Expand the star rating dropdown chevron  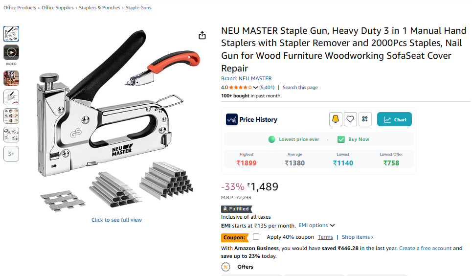(256, 88)
